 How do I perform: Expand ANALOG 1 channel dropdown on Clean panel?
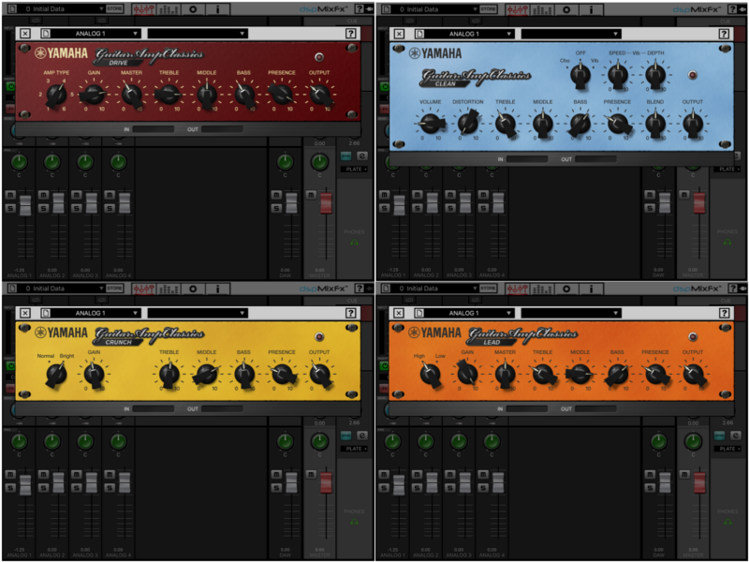point(469,34)
